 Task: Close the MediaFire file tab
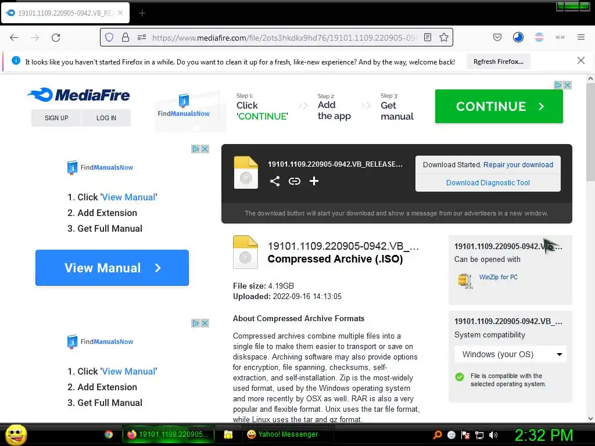[x=120, y=13]
